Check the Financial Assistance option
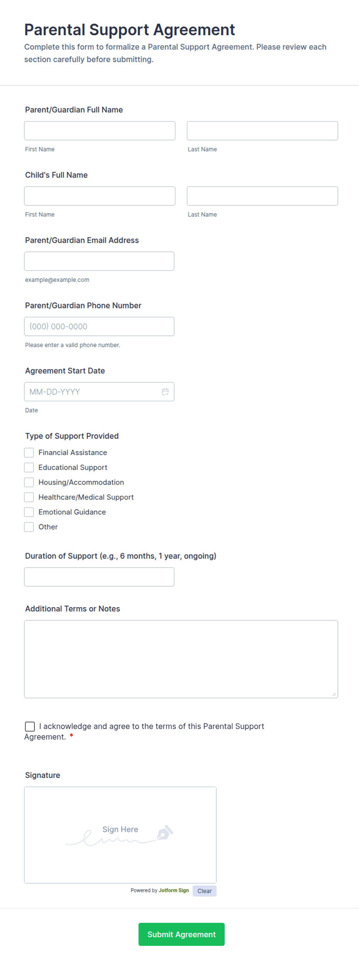Viewport: 359px width, 965px height. pyautogui.click(x=29, y=452)
